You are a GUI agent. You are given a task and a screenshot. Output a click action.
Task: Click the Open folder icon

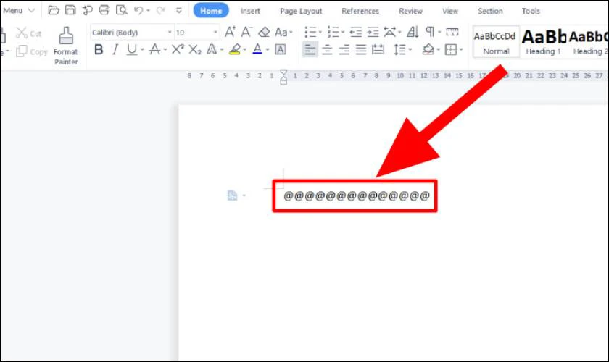(53, 10)
